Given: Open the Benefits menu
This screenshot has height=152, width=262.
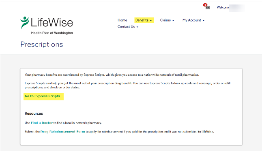Looking at the screenshot, I should pyautogui.click(x=144, y=20).
